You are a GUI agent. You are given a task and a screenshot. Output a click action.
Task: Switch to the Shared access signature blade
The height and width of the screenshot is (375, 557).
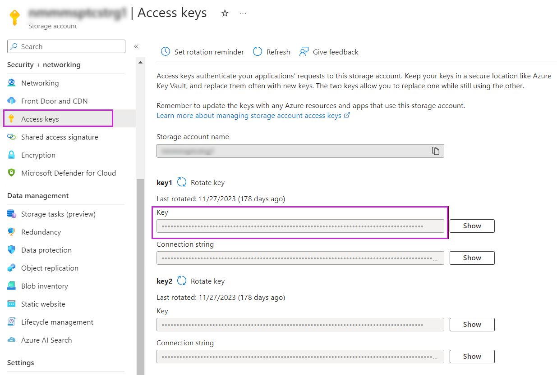tap(60, 137)
